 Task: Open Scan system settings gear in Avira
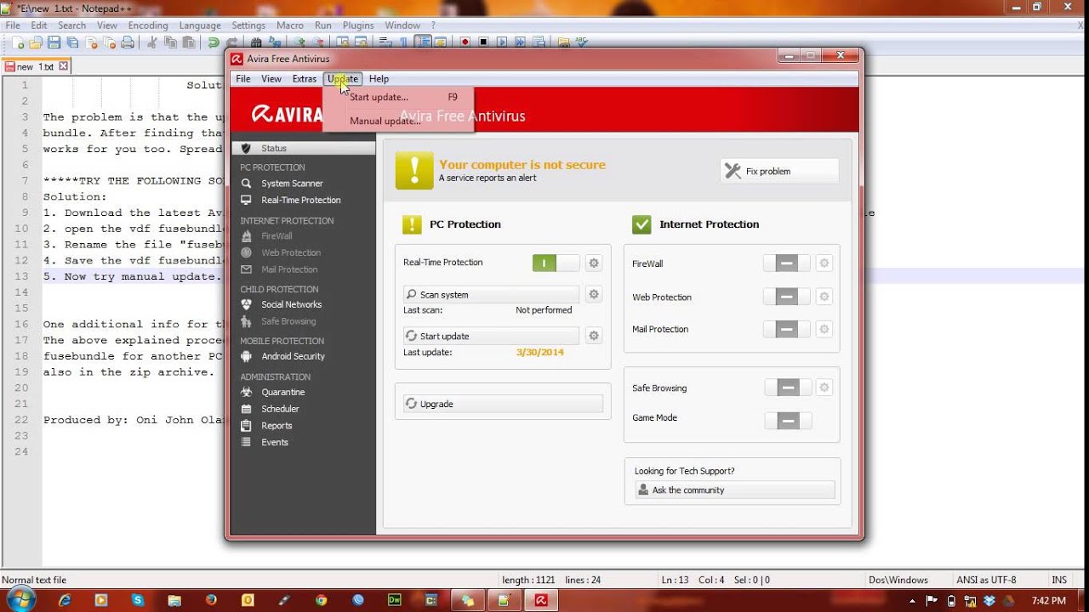pyautogui.click(x=594, y=294)
